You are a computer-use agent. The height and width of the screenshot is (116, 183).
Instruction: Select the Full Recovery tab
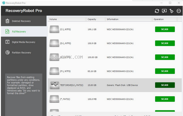tap(24, 31)
